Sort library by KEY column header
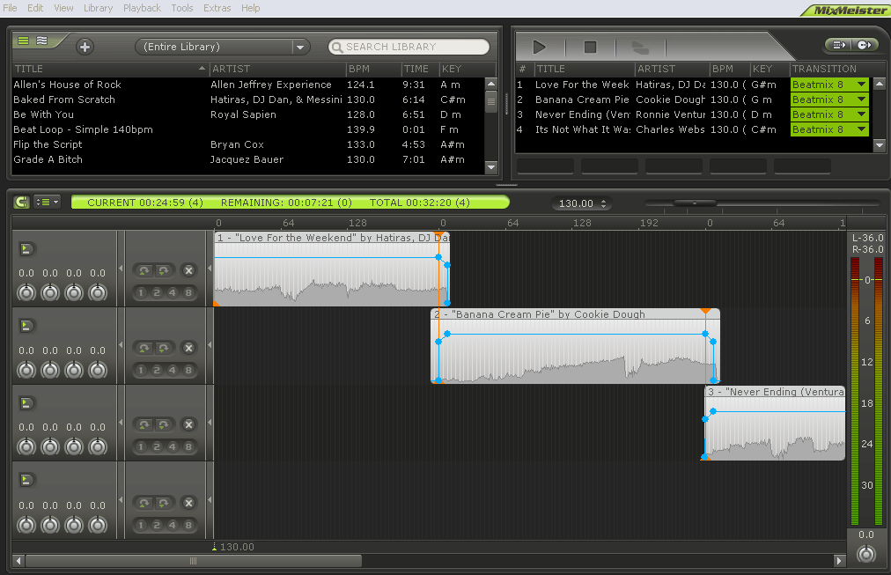The height and width of the screenshot is (575, 891). pyautogui.click(x=468, y=69)
